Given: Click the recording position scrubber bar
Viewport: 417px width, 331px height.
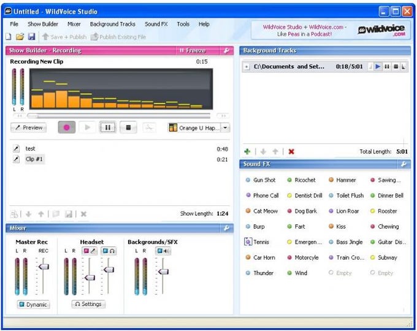Looking at the screenshot, I should click(118, 116).
